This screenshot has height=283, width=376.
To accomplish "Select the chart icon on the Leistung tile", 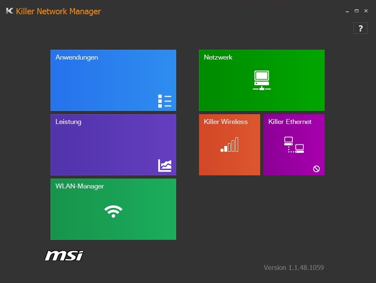I will click(165, 166).
